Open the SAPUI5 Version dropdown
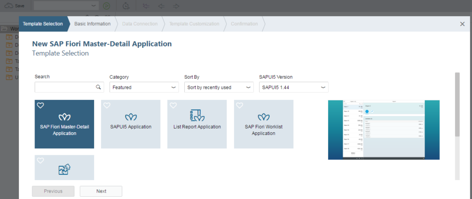 (x=294, y=87)
